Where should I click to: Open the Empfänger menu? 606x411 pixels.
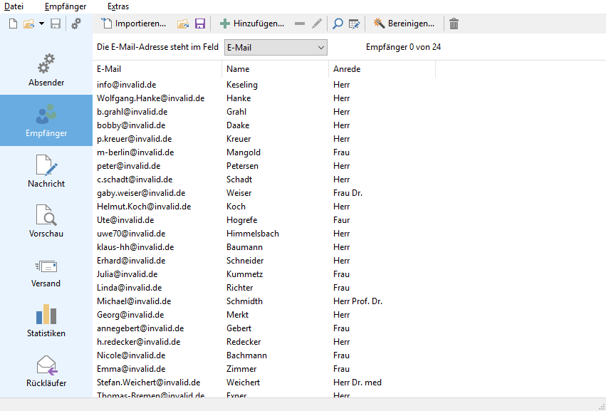[x=65, y=6]
